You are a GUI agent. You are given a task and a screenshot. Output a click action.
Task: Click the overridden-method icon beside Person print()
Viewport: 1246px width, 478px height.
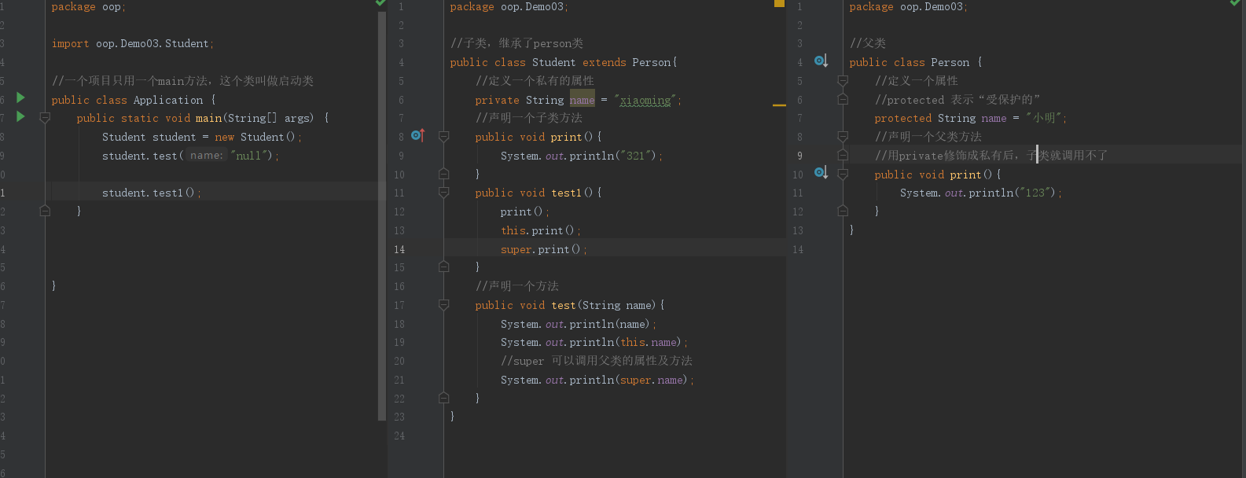[821, 174]
